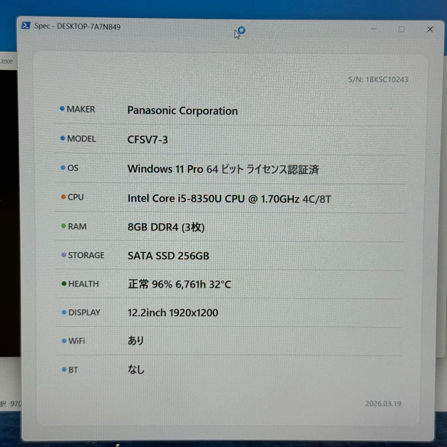Screen dimensions: 447x447
Task: Click 'Panasonic Corporation' value
Action: [x=182, y=111]
